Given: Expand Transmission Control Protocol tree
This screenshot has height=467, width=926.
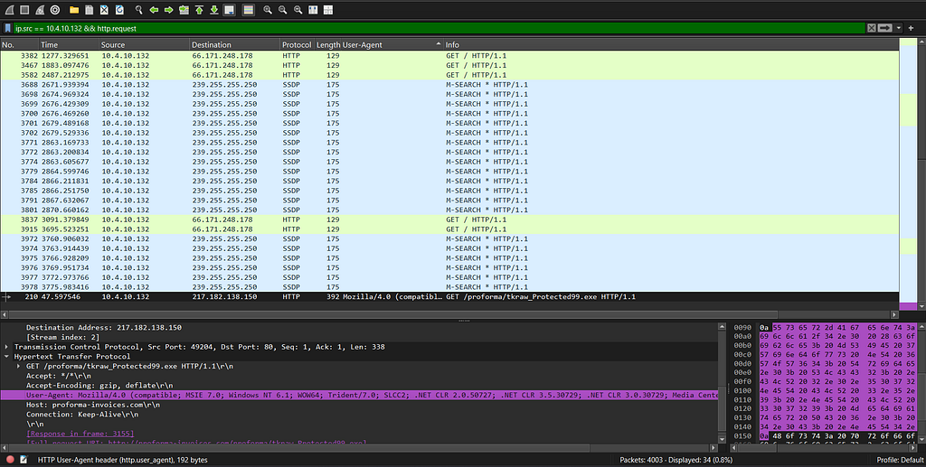Looking at the screenshot, I should (6, 347).
